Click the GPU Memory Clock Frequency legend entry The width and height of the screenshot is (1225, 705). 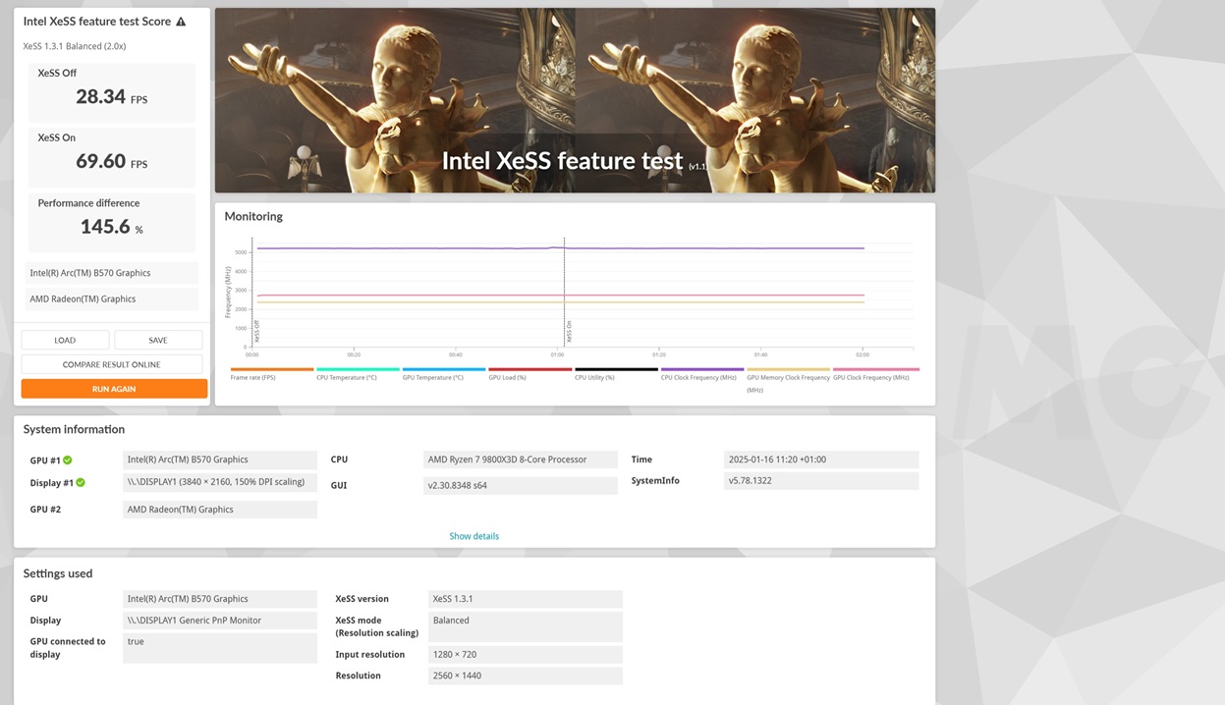(x=788, y=377)
